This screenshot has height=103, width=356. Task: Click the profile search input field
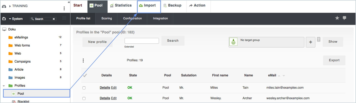click(142, 41)
